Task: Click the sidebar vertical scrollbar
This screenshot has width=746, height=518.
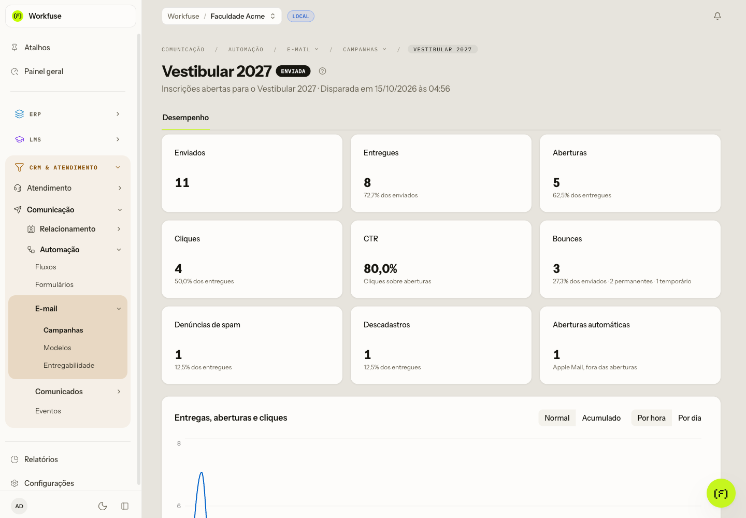Action: pyautogui.click(x=138, y=259)
